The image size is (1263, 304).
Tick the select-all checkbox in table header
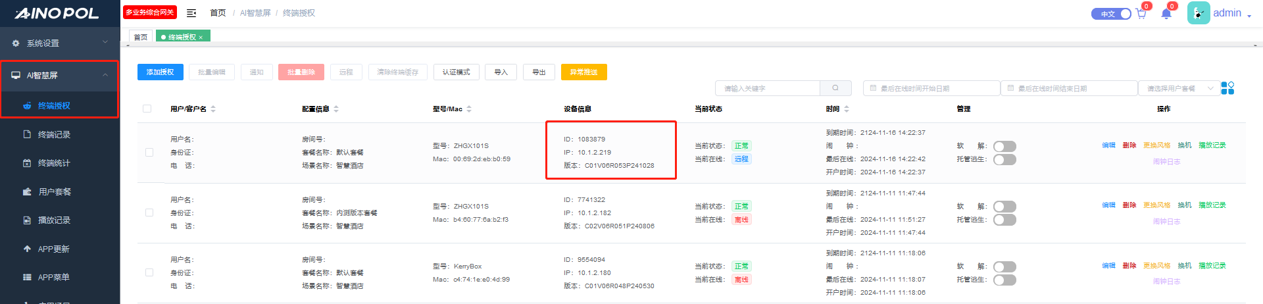pos(147,109)
